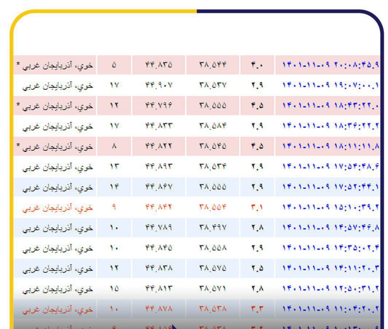Screen dimensions: 388x329
Task: Click the red longitude value '۴۴.۸۷۸'
Action: coord(159,309)
